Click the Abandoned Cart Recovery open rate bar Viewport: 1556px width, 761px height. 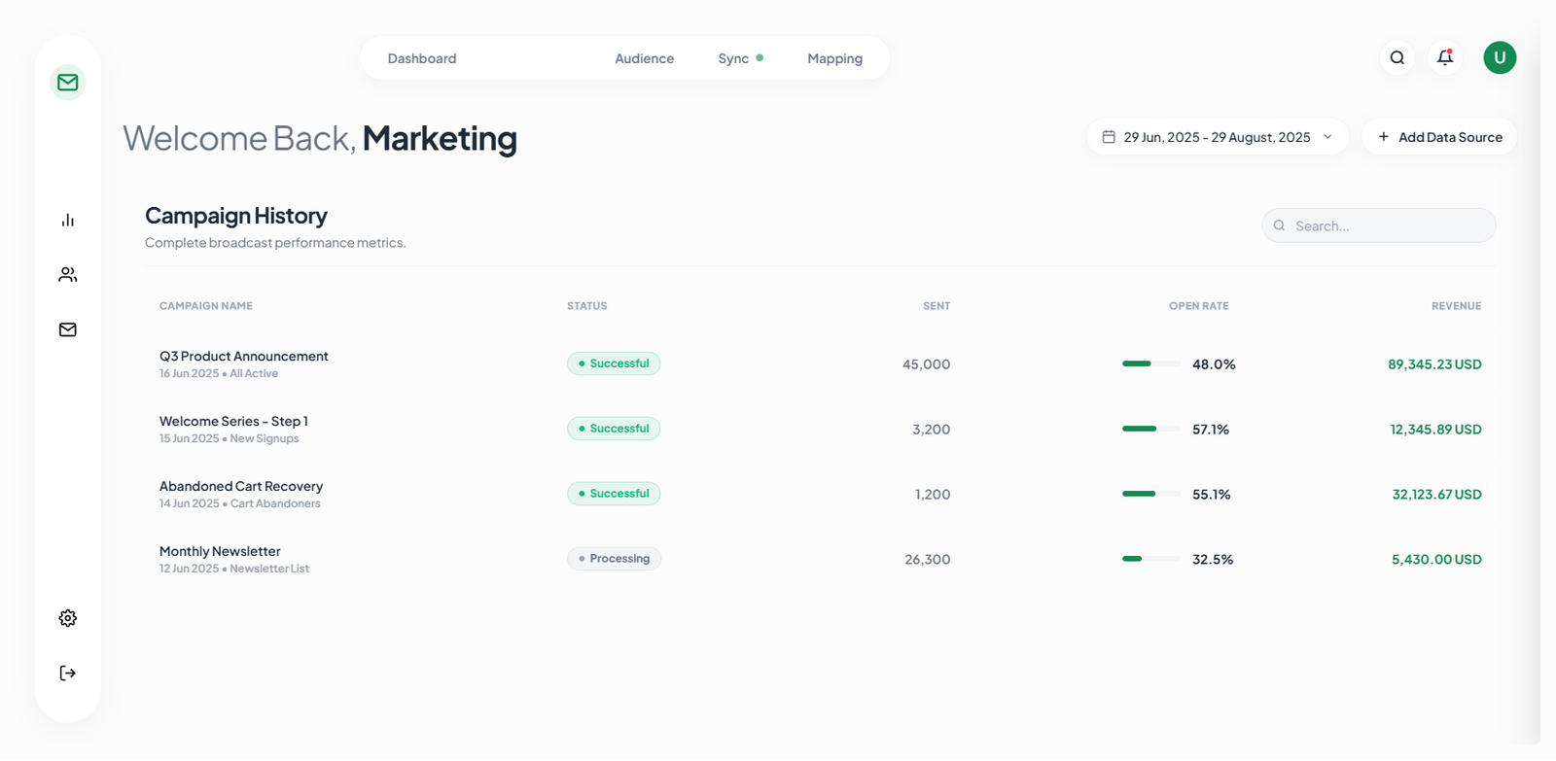coord(1151,494)
